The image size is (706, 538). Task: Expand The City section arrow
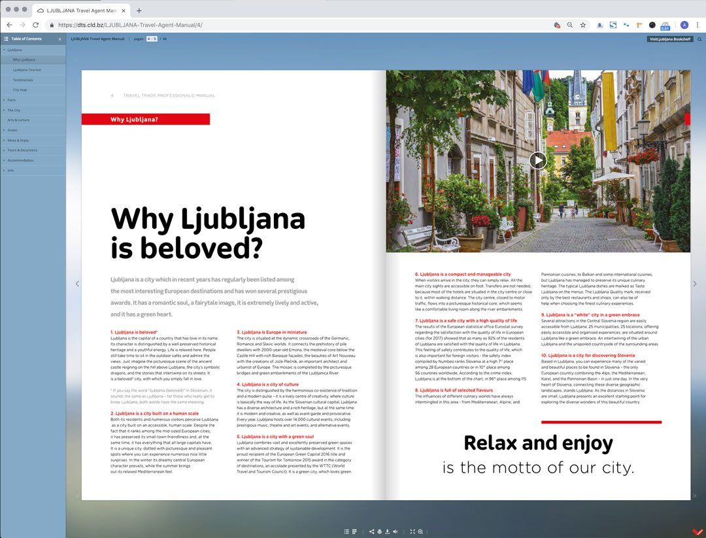pos(4,110)
